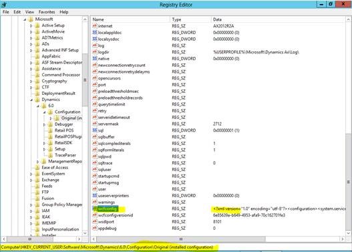Viewport: 352px width, 252px height.
Task: Click the Registry Editor title bar icon
Action: 4,4
